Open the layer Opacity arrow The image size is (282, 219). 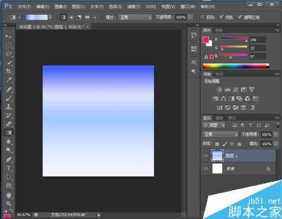(x=276, y=135)
